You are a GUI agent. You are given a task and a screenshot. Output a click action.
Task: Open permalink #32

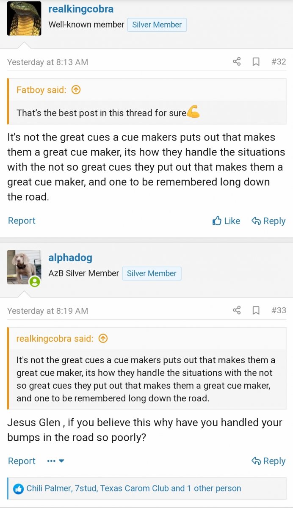[279, 62]
